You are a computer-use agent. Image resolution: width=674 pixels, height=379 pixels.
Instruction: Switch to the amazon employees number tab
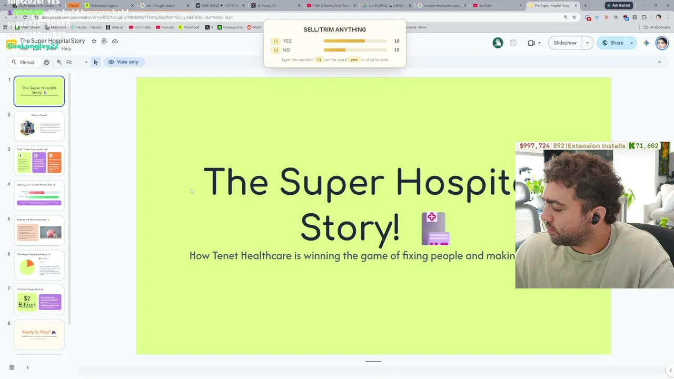[442, 6]
